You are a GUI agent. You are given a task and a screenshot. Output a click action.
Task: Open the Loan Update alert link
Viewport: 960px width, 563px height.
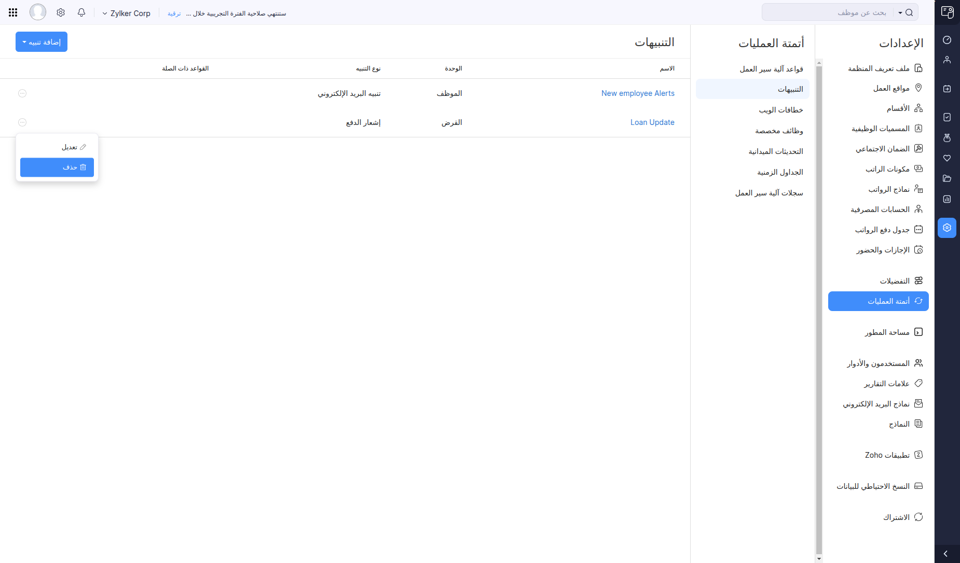652,122
